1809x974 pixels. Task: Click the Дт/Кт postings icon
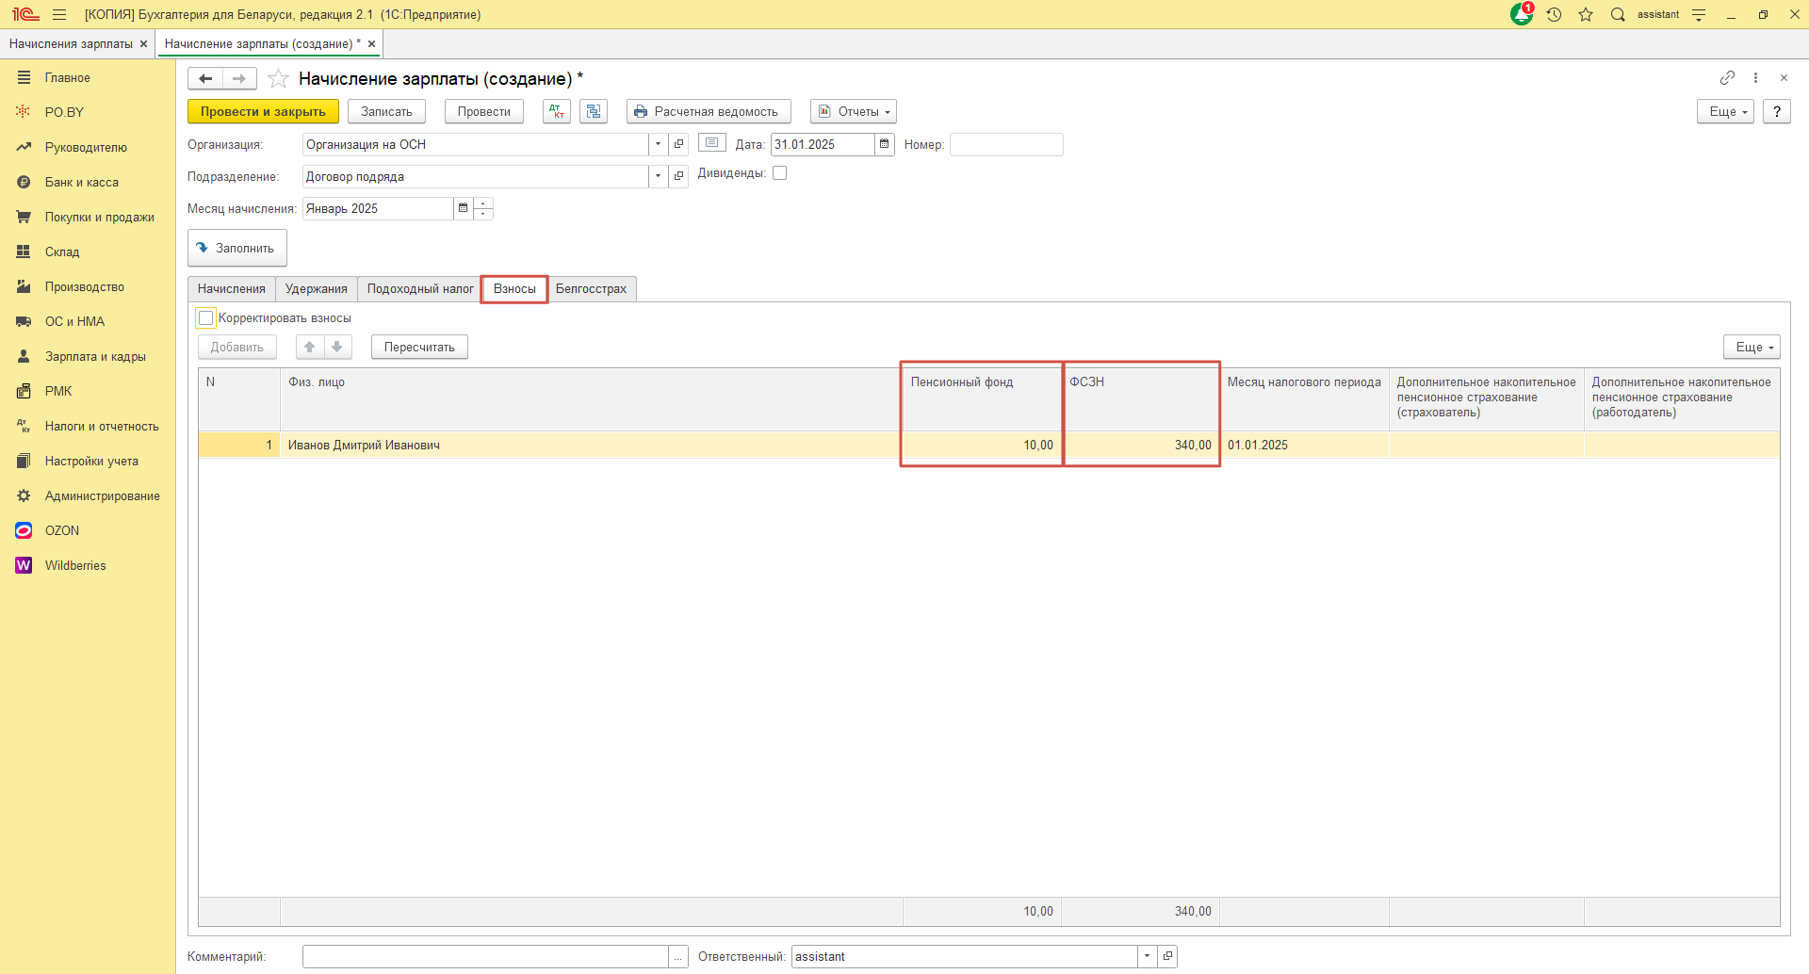(x=557, y=111)
